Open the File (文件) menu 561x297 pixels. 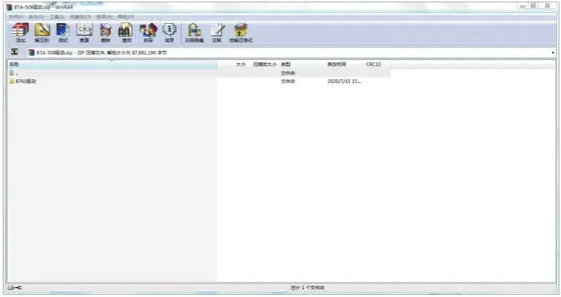point(15,17)
